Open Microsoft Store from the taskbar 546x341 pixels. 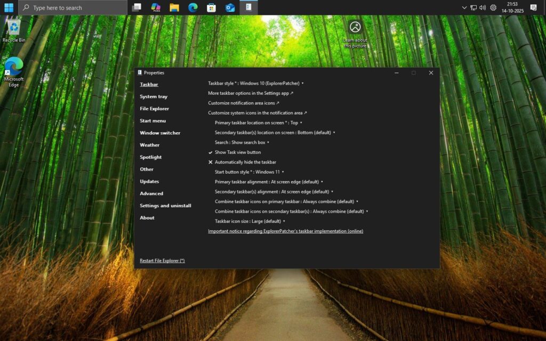pyautogui.click(x=211, y=7)
